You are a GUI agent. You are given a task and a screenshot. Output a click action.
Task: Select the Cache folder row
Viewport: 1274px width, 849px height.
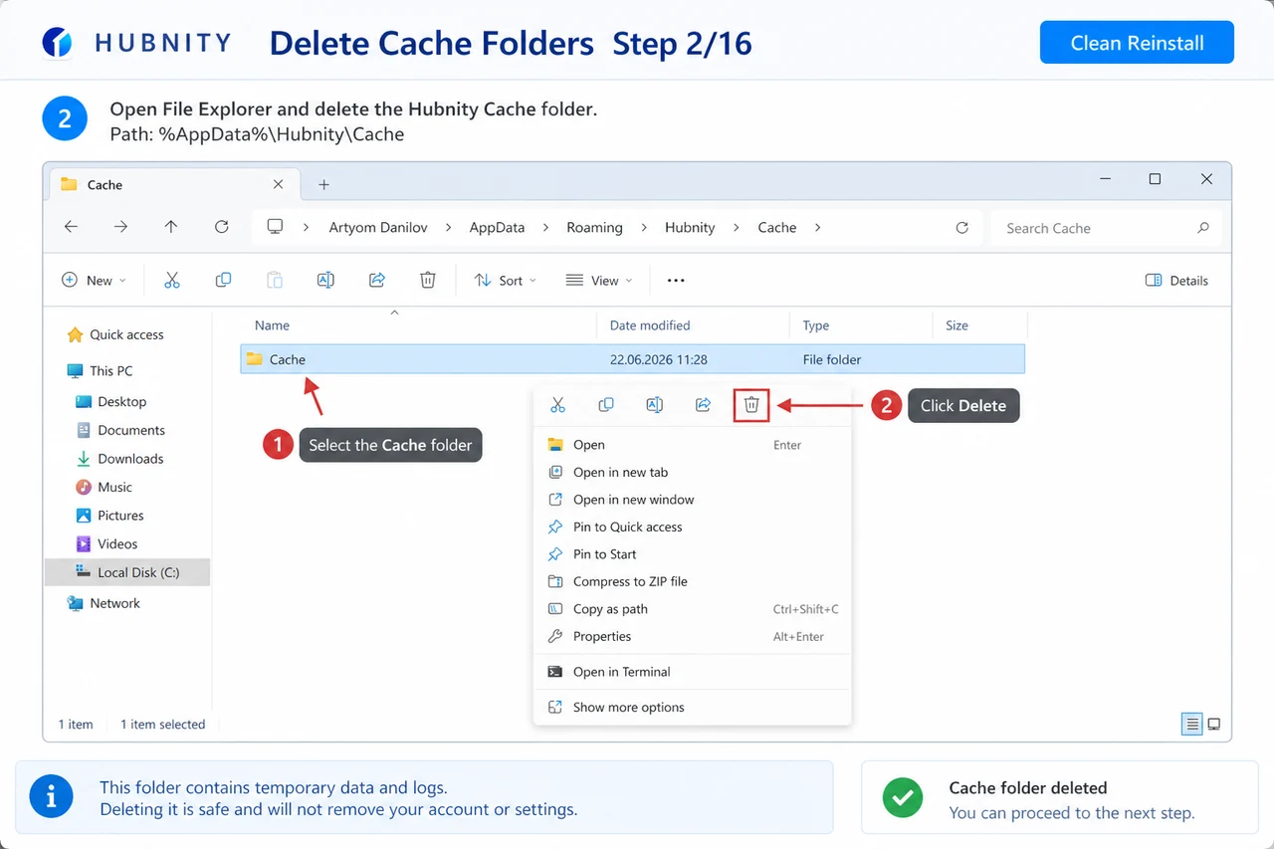633,359
